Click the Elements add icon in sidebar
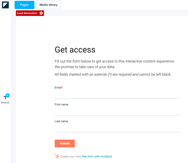 click(6, 97)
